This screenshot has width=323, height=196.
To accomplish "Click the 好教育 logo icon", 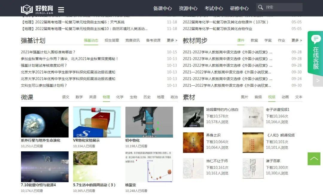I will coord(25,8).
